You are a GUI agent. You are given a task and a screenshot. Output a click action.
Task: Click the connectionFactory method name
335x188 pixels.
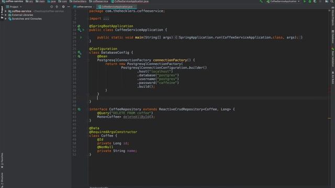[170, 60]
